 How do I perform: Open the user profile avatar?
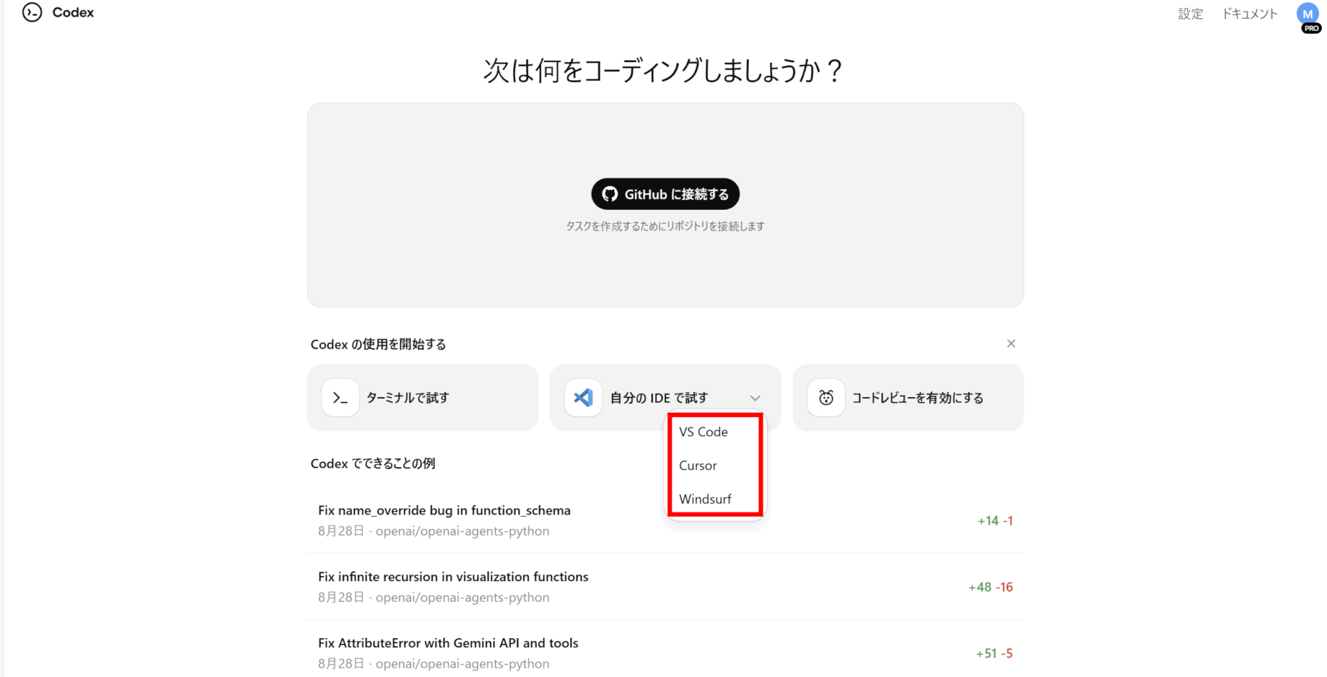click(x=1308, y=14)
